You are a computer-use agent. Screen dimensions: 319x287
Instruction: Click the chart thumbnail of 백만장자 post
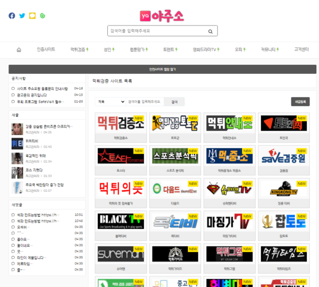tap(17, 187)
